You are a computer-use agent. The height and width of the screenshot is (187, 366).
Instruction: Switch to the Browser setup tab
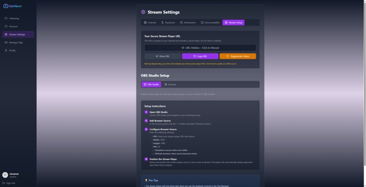pos(170,84)
